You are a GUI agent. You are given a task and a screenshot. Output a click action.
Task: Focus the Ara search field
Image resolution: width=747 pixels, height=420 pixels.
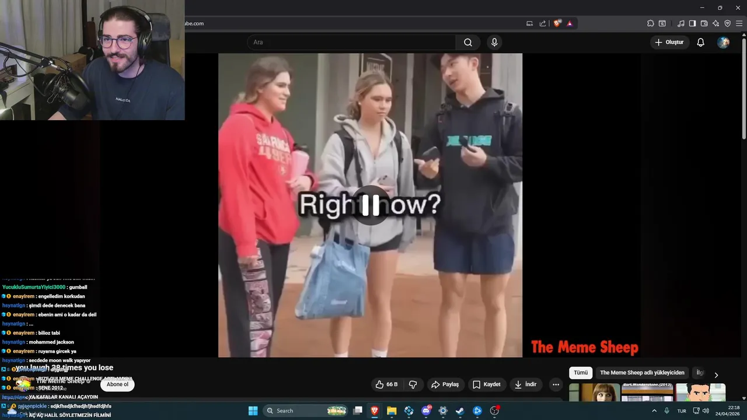tap(351, 42)
